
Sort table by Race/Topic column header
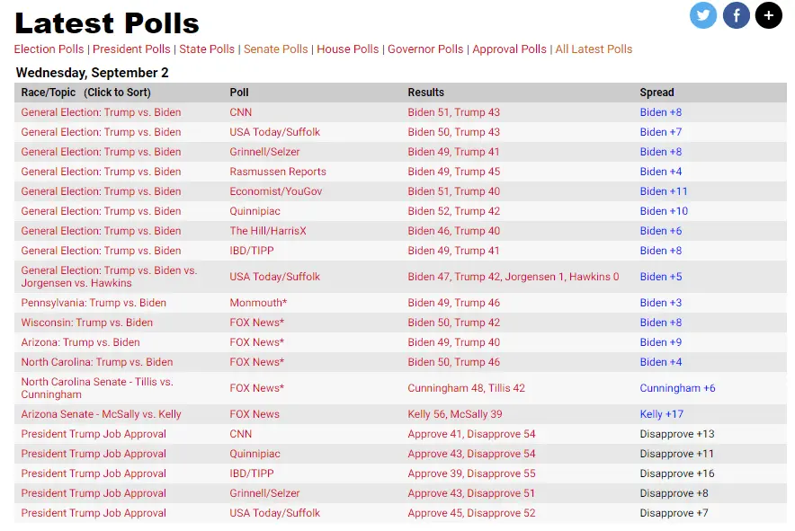(85, 93)
